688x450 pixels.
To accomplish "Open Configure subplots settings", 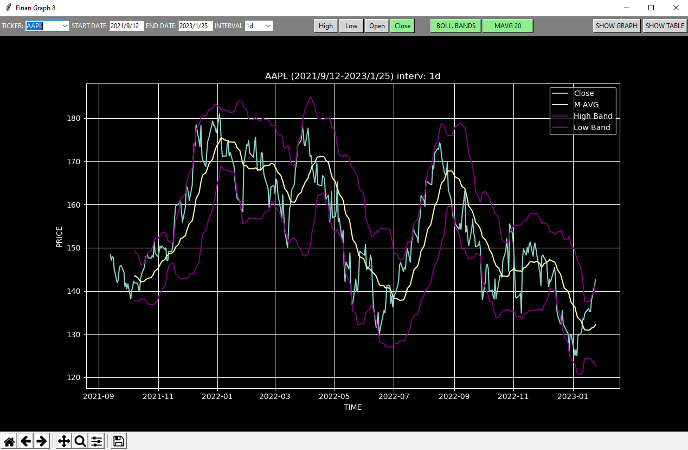I will (97, 441).
